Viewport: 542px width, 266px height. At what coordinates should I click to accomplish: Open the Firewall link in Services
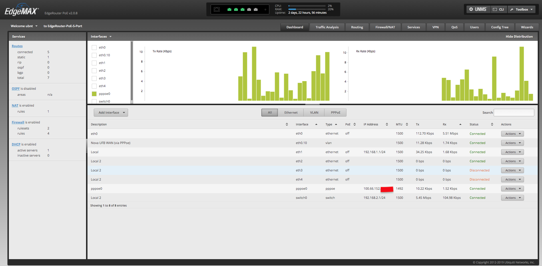[18, 122]
